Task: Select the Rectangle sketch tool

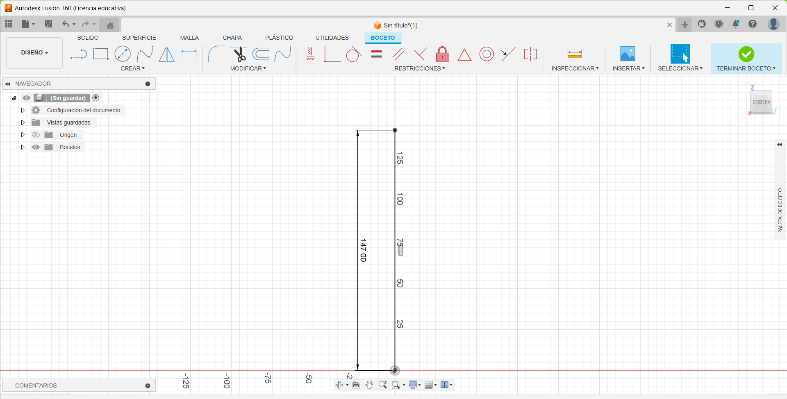Action: click(100, 54)
